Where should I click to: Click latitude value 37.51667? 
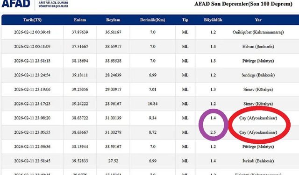click(x=80, y=47)
